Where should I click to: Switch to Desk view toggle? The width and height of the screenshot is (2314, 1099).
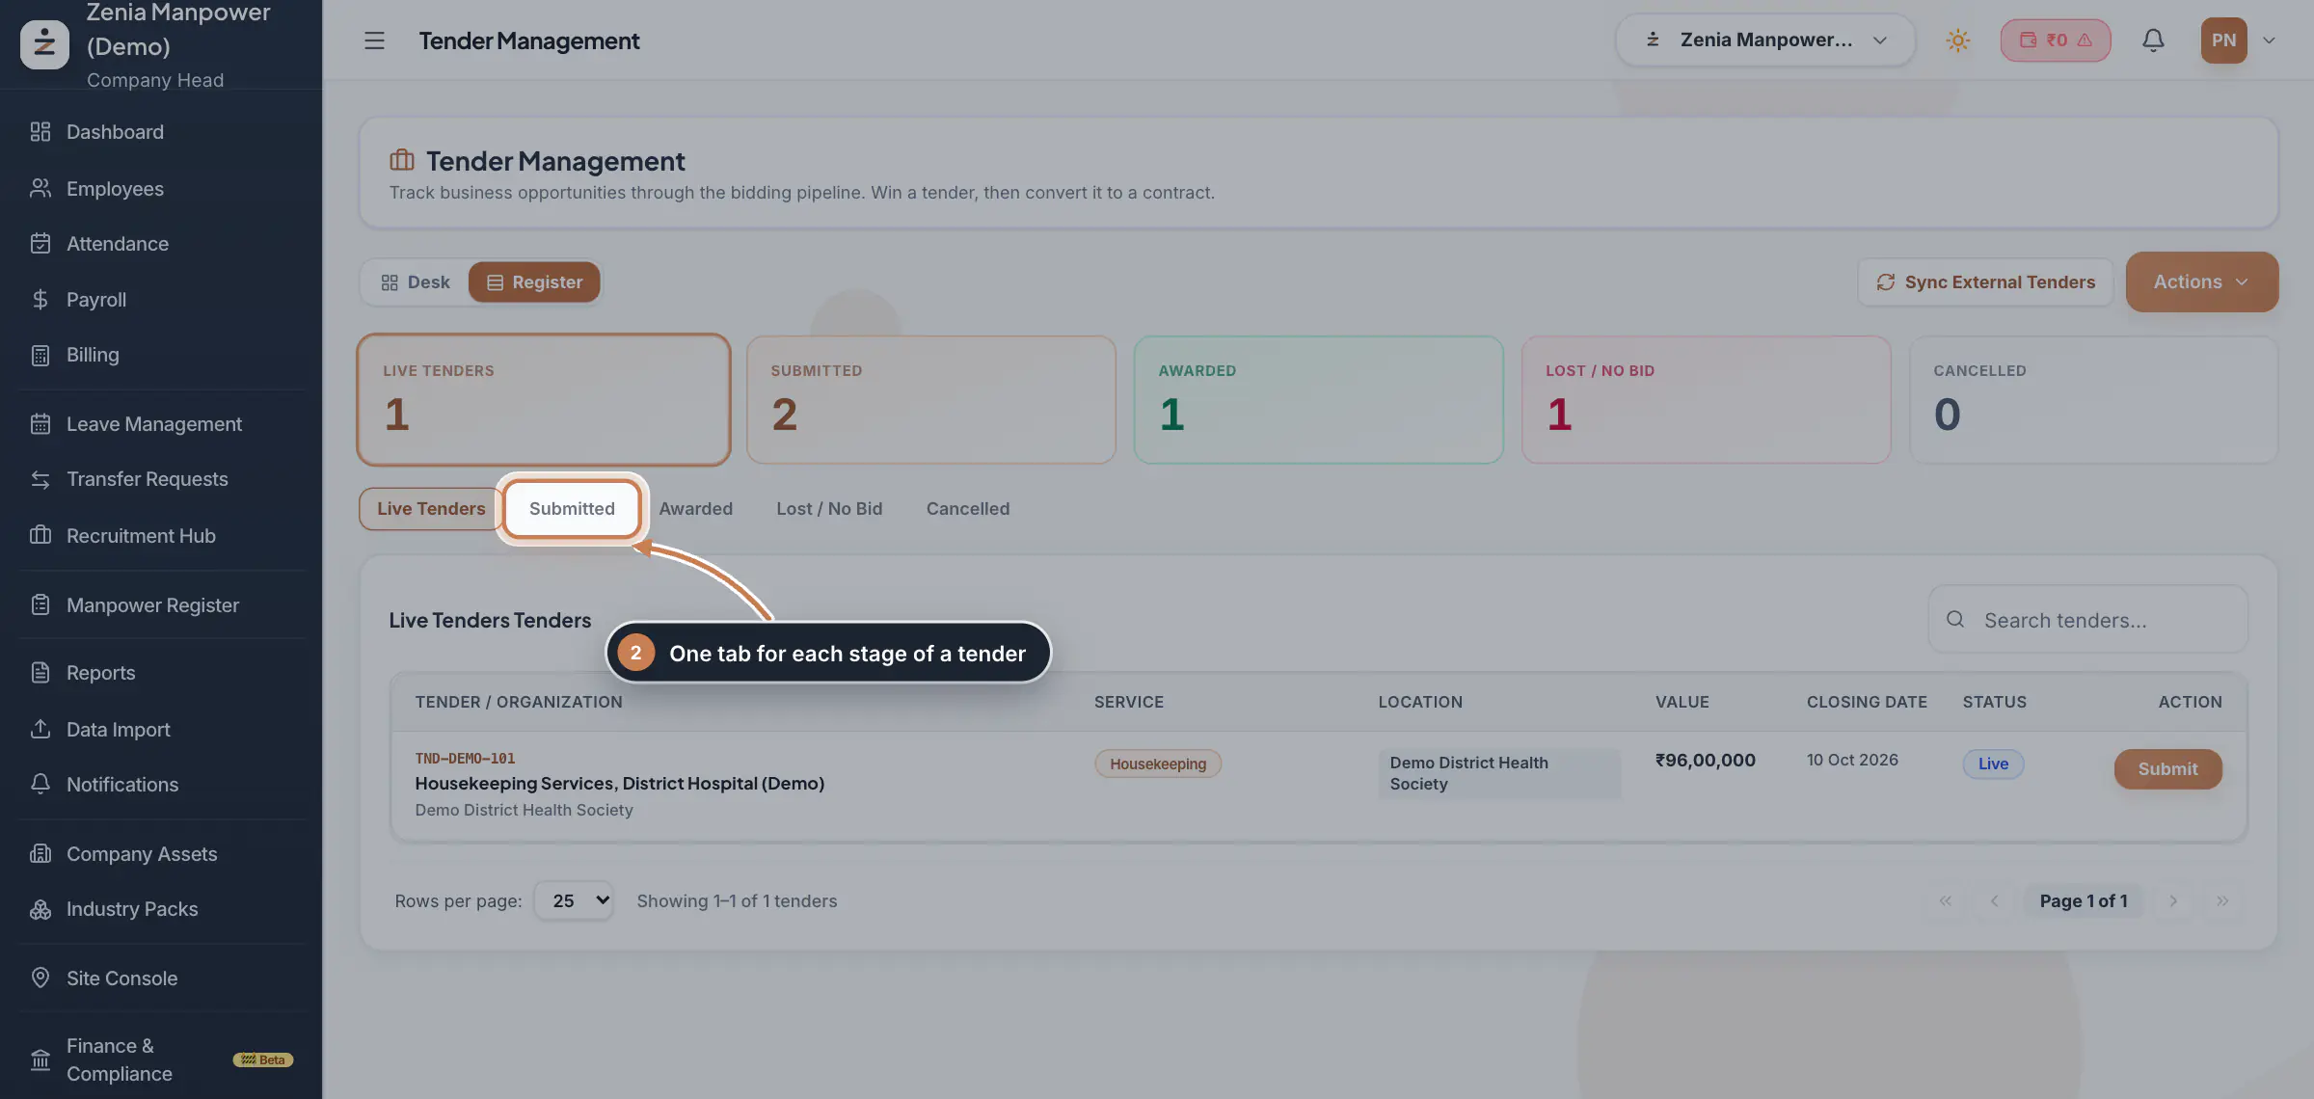(x=416, y=282)
